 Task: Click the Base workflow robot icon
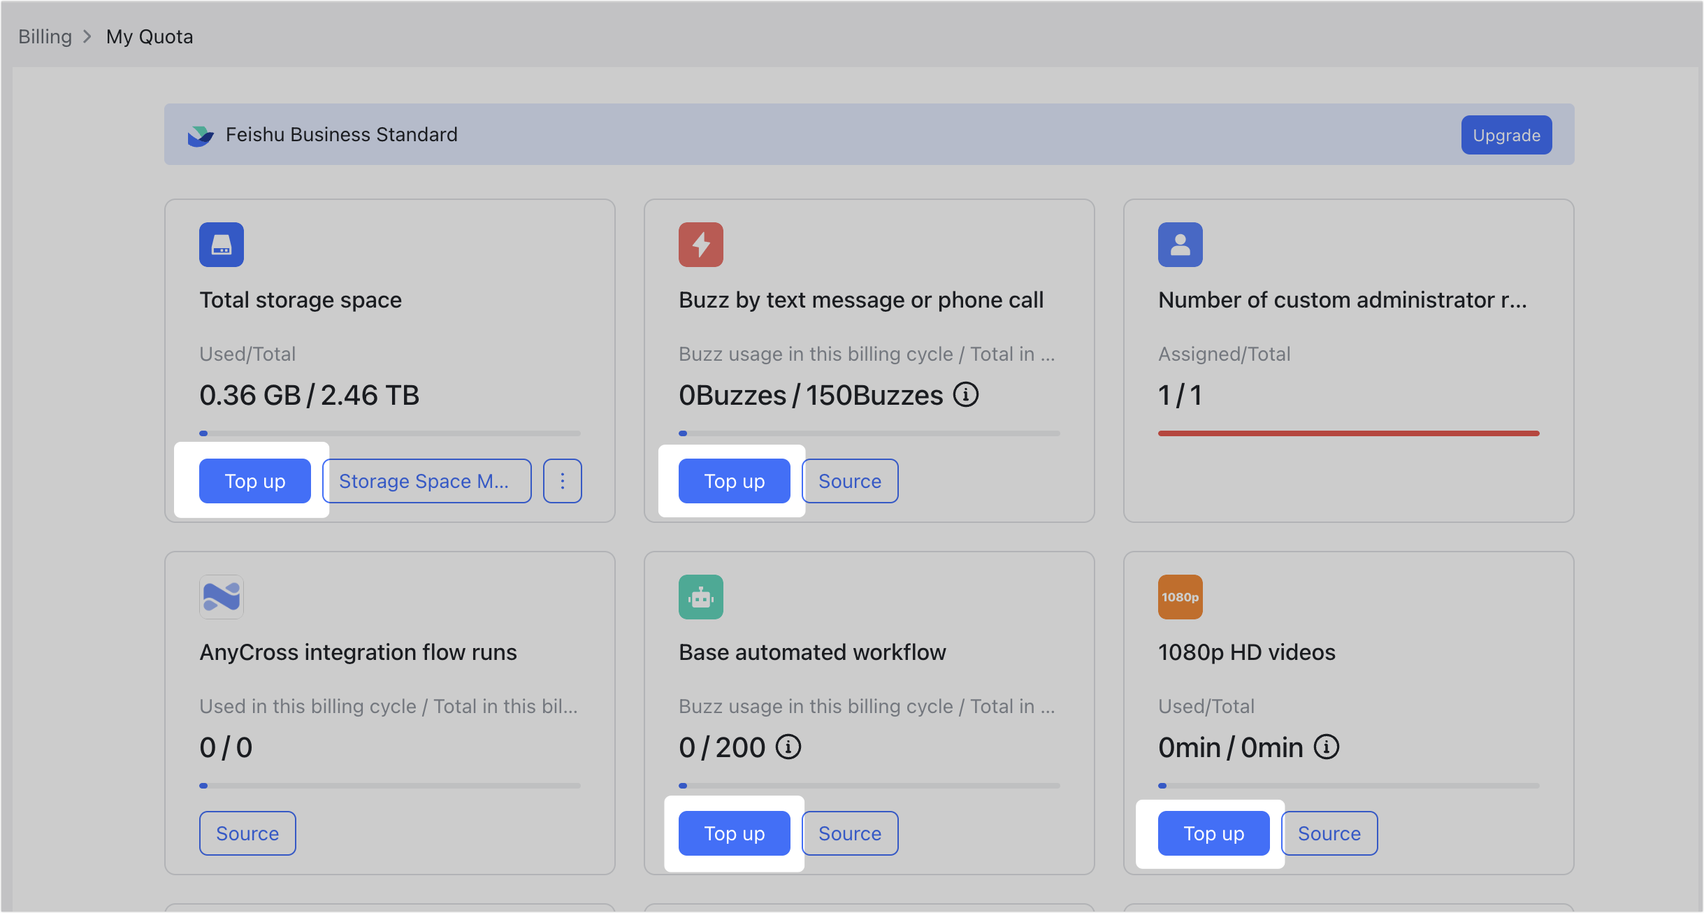(700, 597)
